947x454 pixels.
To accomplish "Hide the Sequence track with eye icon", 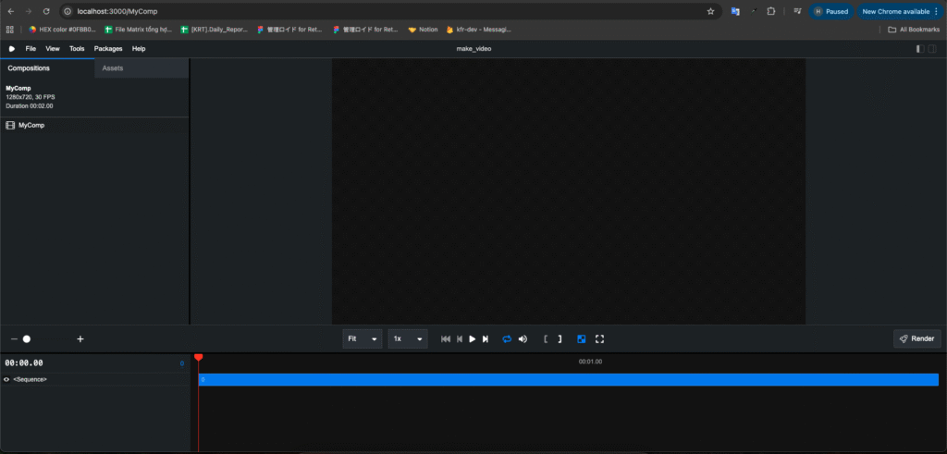I will coord(7,380).
